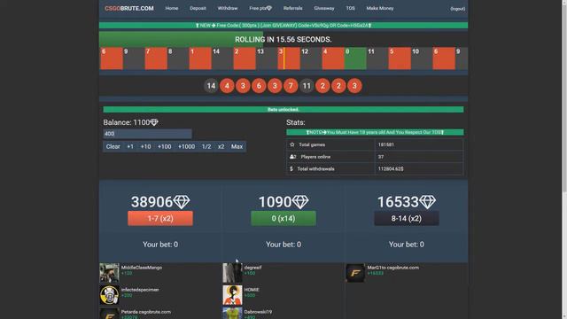Open Dabrowski19's avatar picture
The height and width of the screenshot is (319, 567).
tap(232, 313)
